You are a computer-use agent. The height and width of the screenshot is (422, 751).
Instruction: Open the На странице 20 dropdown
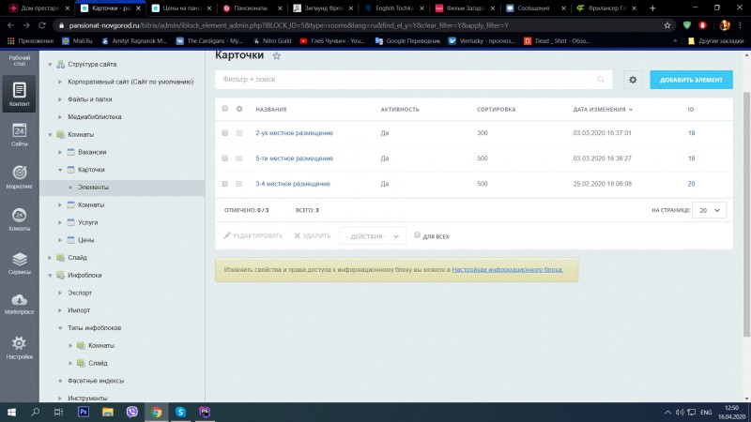[709, 210]
